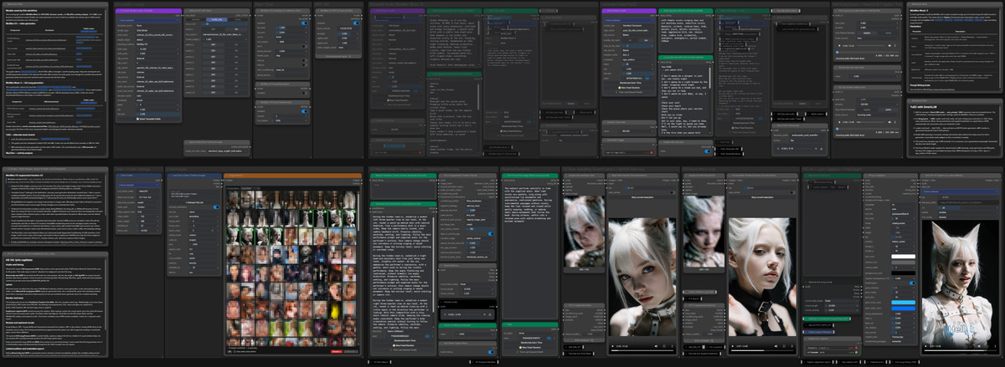
Task: Open blue template dropdown in top-left purple loader node
Action: [x=147, y=18]
